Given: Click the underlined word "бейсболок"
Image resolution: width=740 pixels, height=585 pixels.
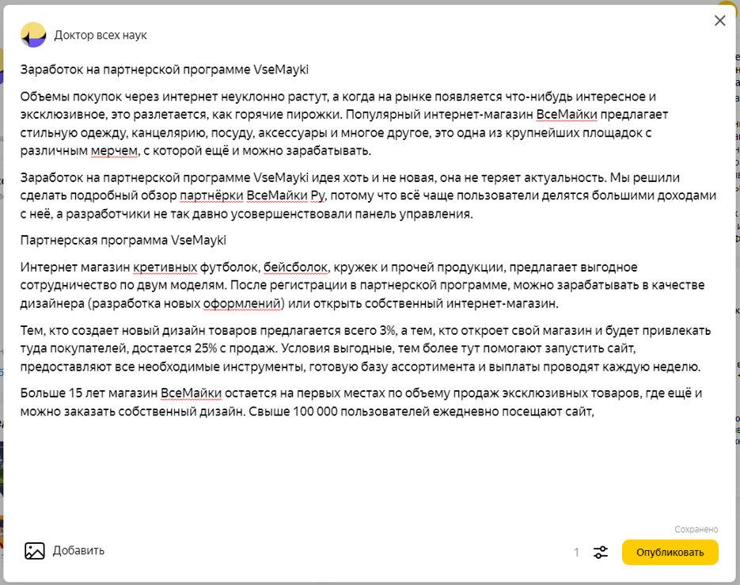Looking at the screenshot, I should coord(295,268).
